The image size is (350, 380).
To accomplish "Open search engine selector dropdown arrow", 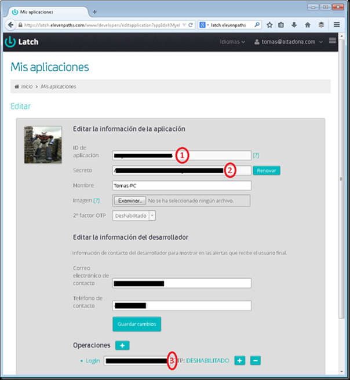I will click(x=207, y=25).
